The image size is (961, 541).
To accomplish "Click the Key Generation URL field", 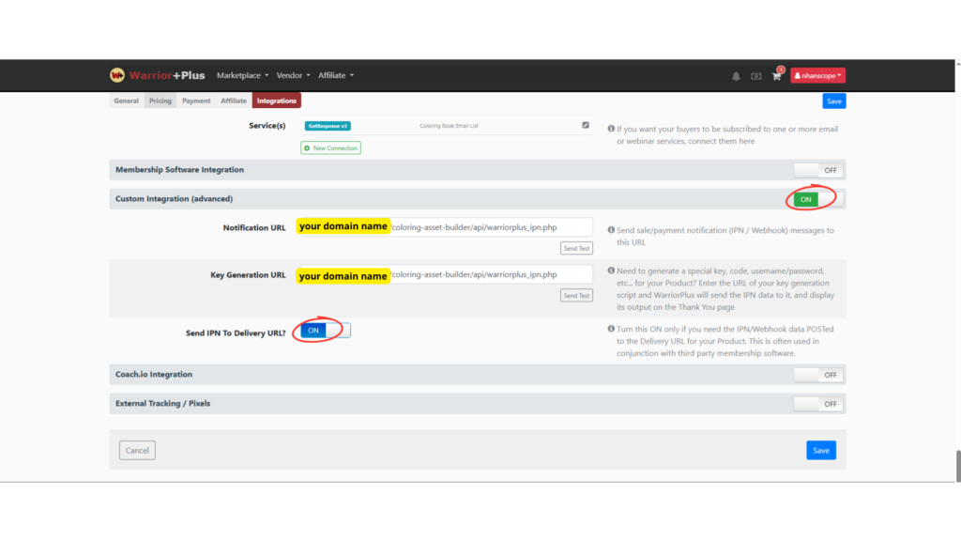I will coord(490,275).
